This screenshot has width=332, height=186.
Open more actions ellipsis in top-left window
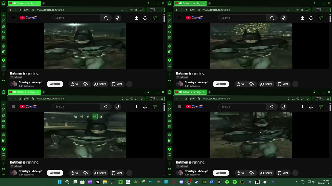coord(129,84)
